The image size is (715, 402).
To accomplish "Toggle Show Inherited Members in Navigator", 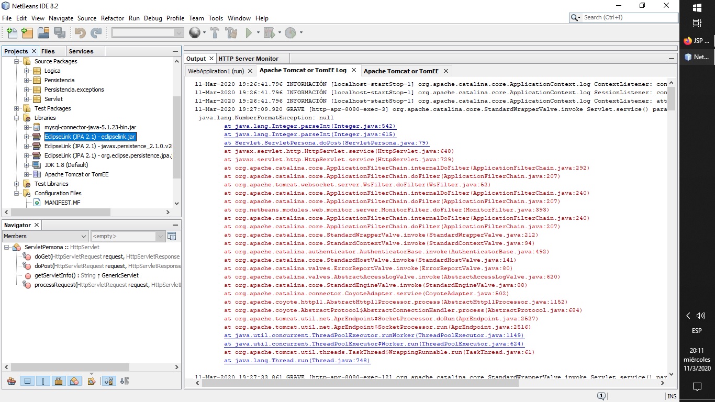I will point(12,381).
